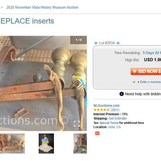The width and height of the screenshot is (161, 161).
Task: Go to next lot with right arrow
Action: [x=118, y=43]
